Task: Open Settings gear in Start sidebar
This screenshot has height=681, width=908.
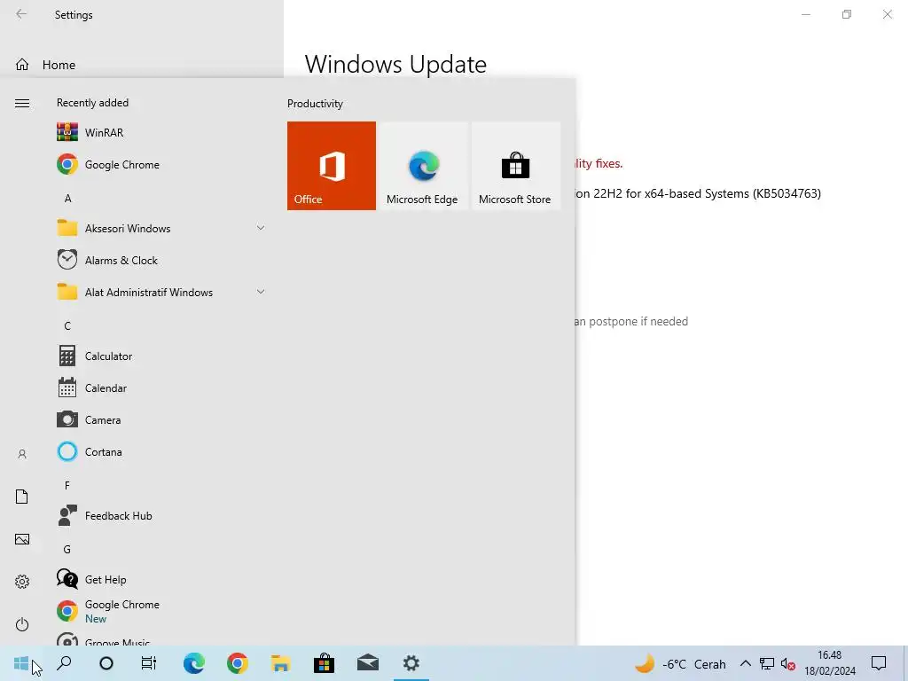Action: point(22,582)
